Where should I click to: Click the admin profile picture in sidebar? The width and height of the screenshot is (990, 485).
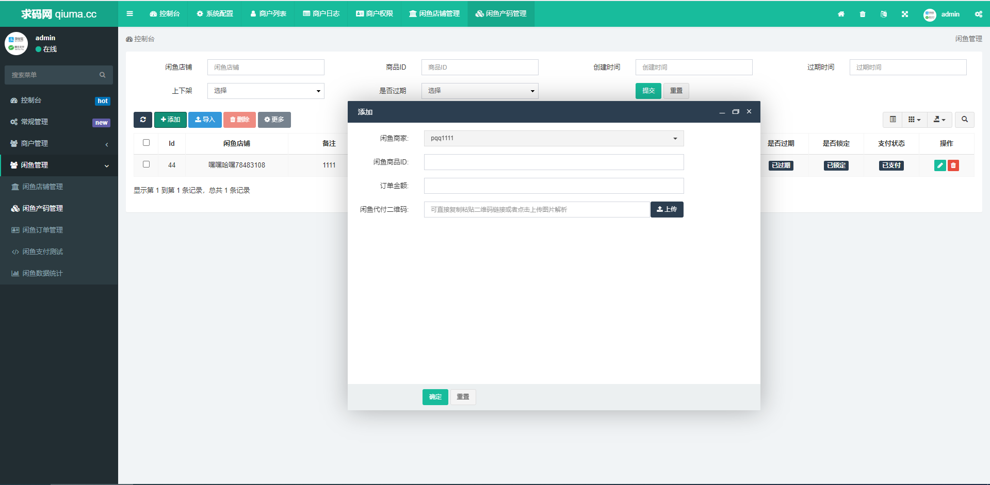pos(17,43)
